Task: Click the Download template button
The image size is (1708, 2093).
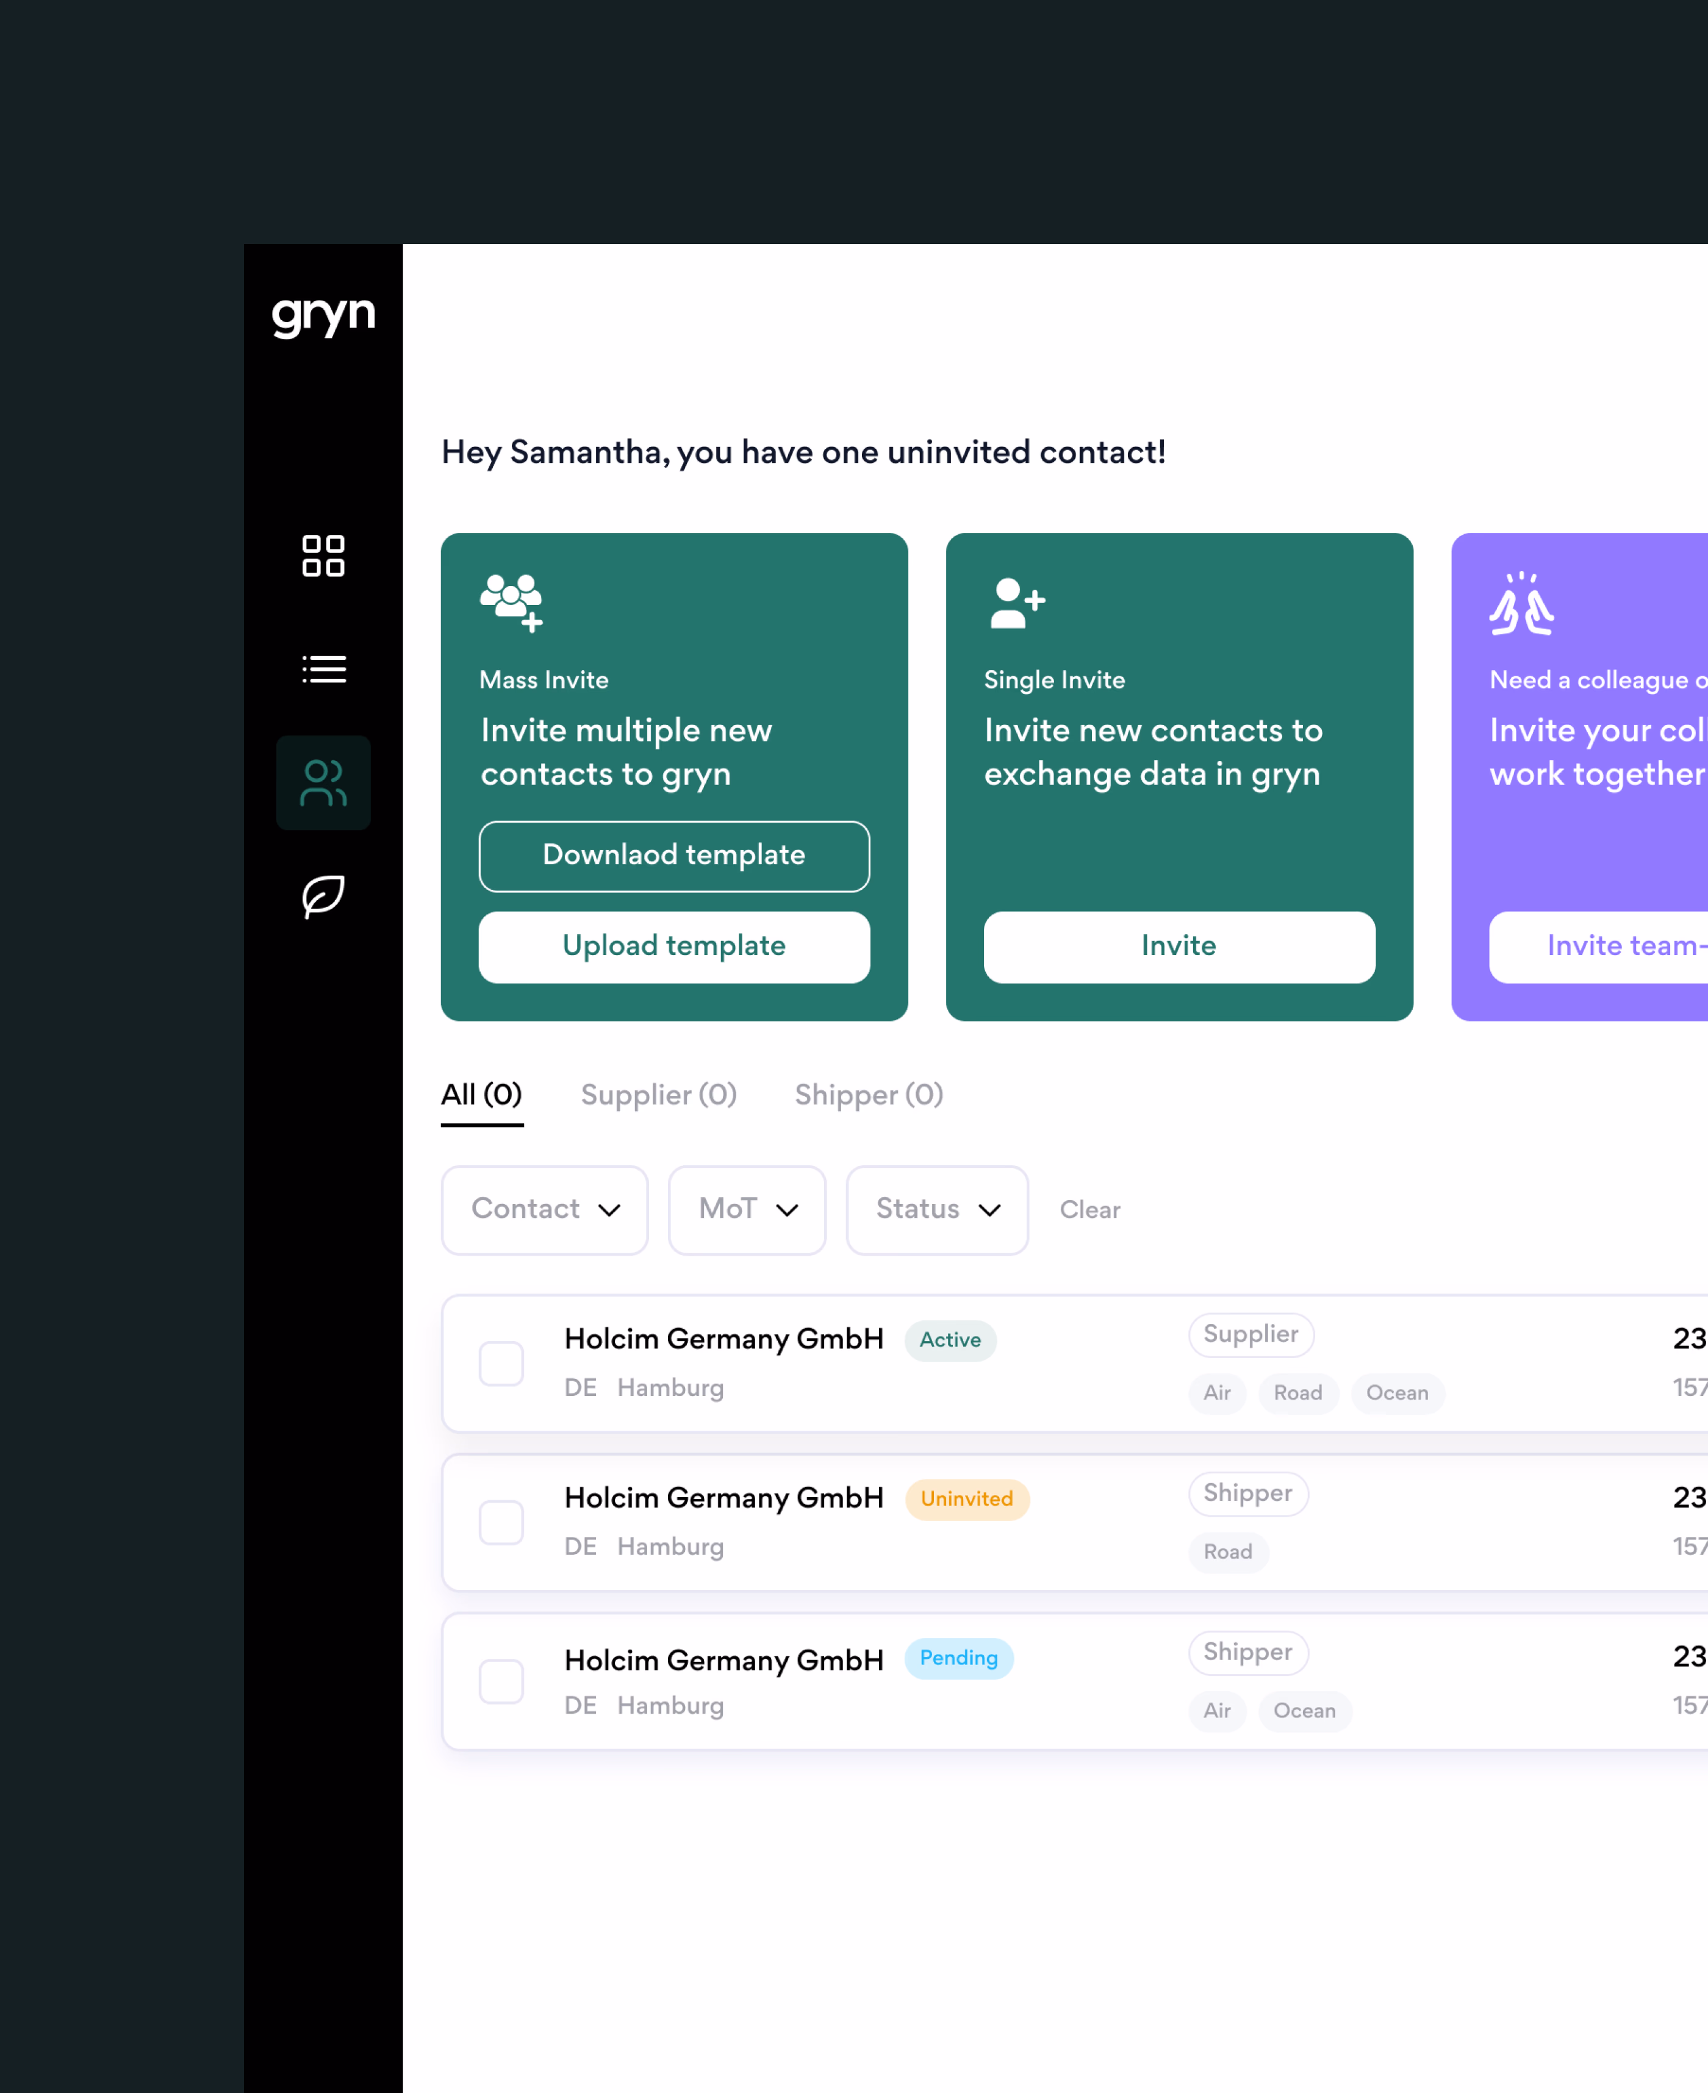Action: click(674, 856)
